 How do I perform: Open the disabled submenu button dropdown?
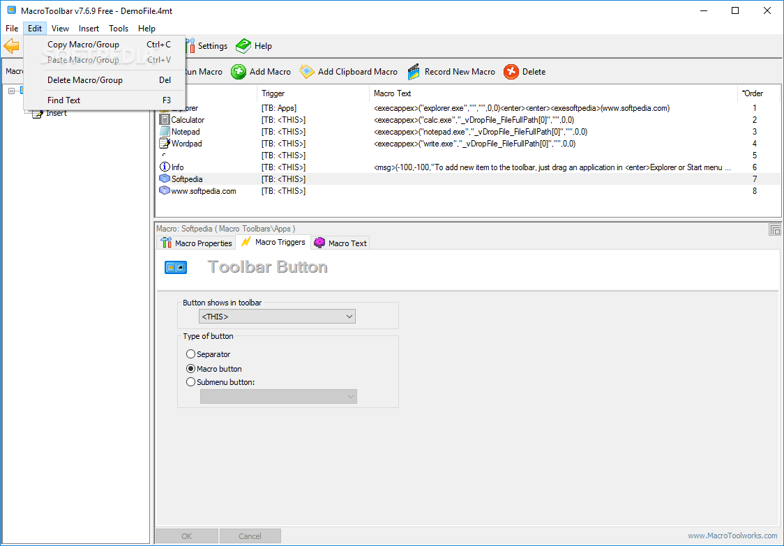coord(278,397)
